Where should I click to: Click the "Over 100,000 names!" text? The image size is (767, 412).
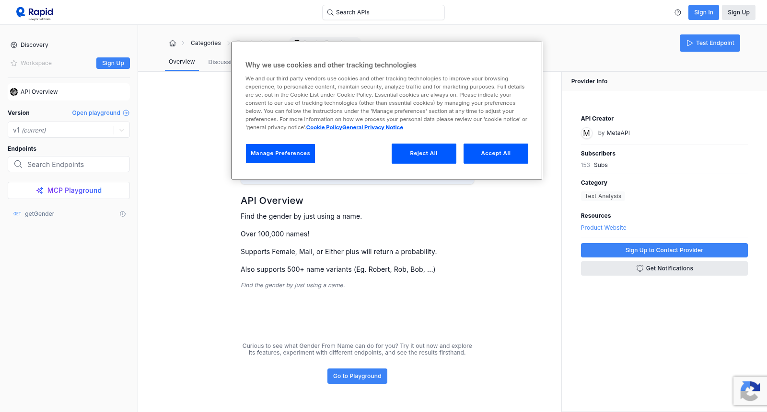275,234
